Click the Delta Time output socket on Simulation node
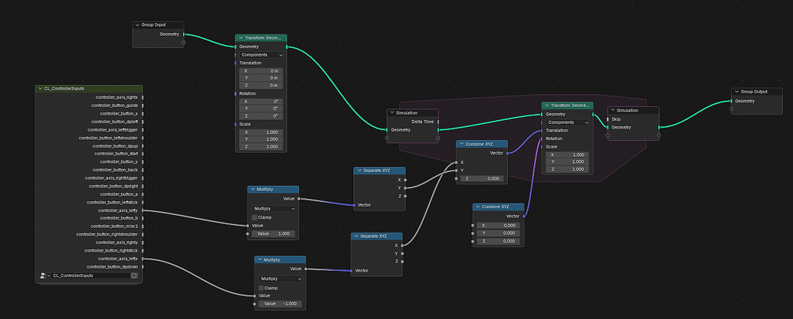 (x=438, y=122)
